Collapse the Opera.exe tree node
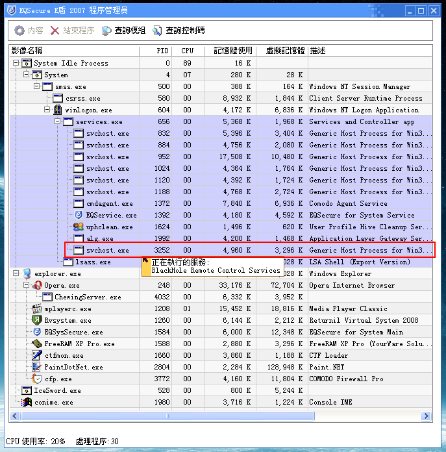 click(27, 285)
